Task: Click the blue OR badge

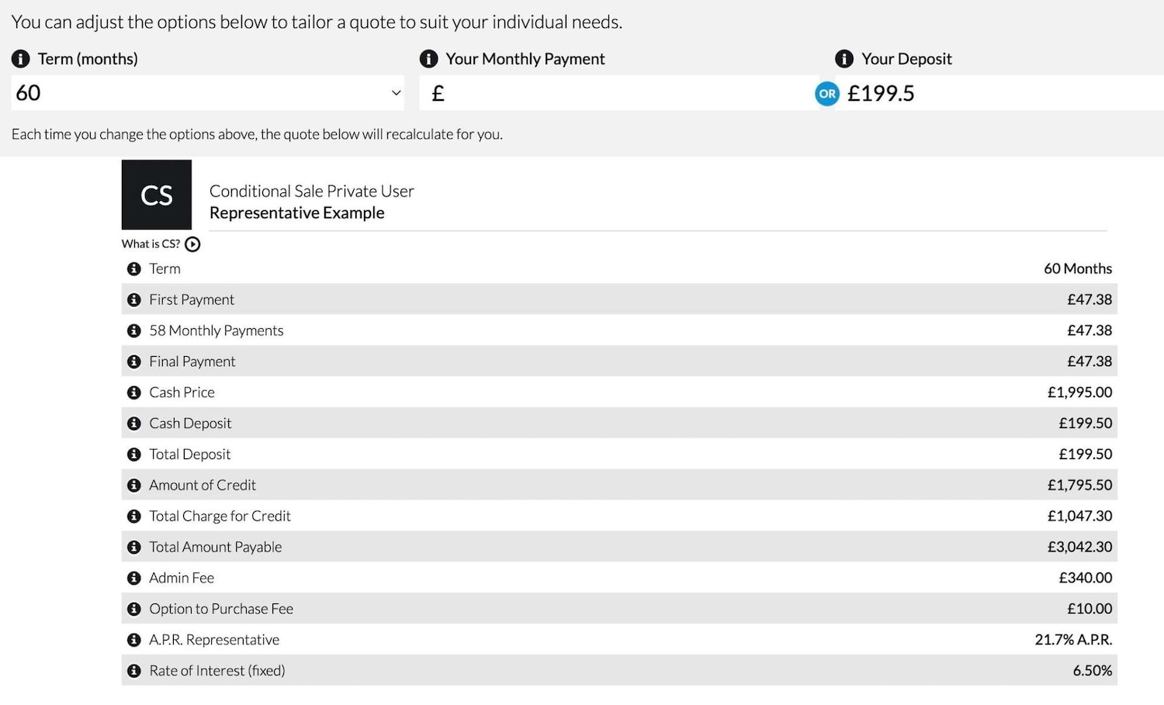Action: tap(827, 94)
